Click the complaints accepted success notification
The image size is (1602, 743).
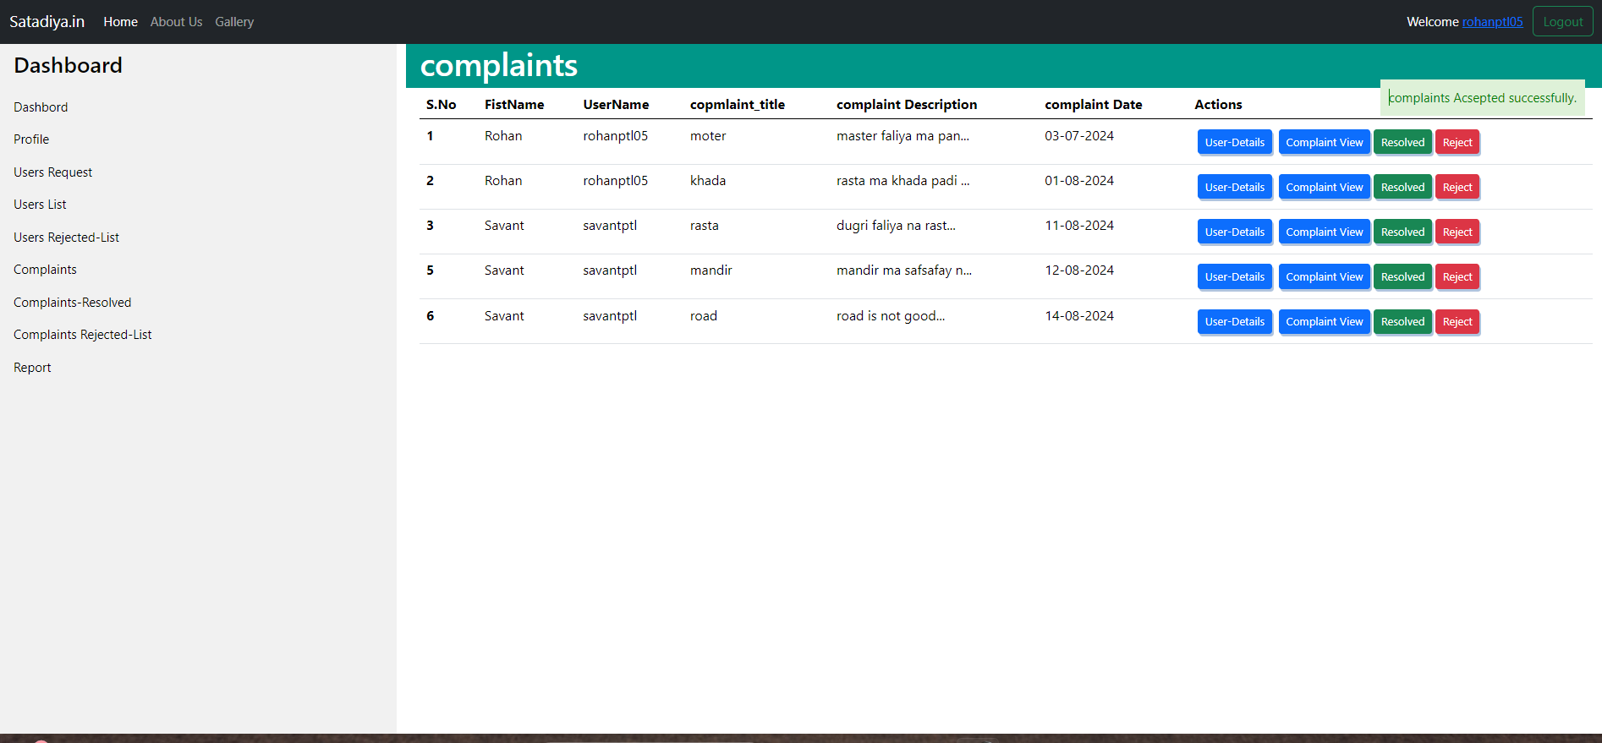1482,98
